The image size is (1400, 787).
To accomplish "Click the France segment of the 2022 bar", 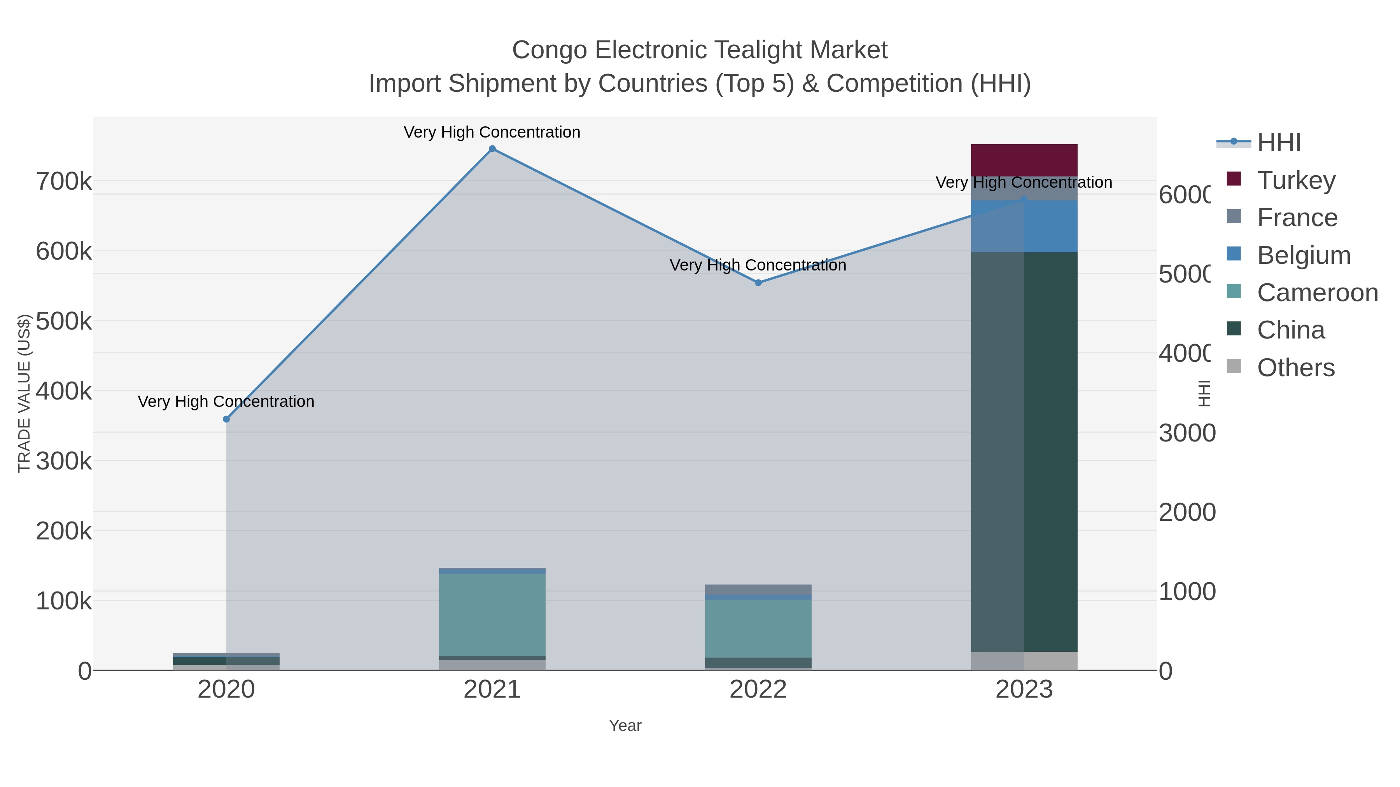I will (758, 590).
